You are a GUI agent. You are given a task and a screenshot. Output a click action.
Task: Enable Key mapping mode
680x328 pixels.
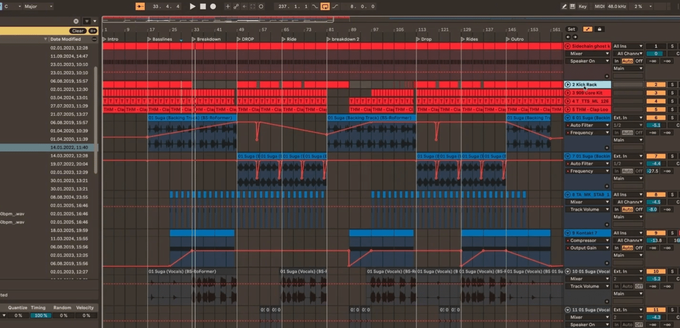pos(583,6)
